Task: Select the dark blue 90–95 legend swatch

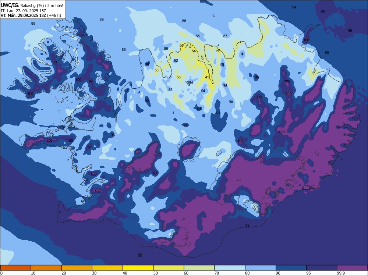Action: tap(291, 268)
